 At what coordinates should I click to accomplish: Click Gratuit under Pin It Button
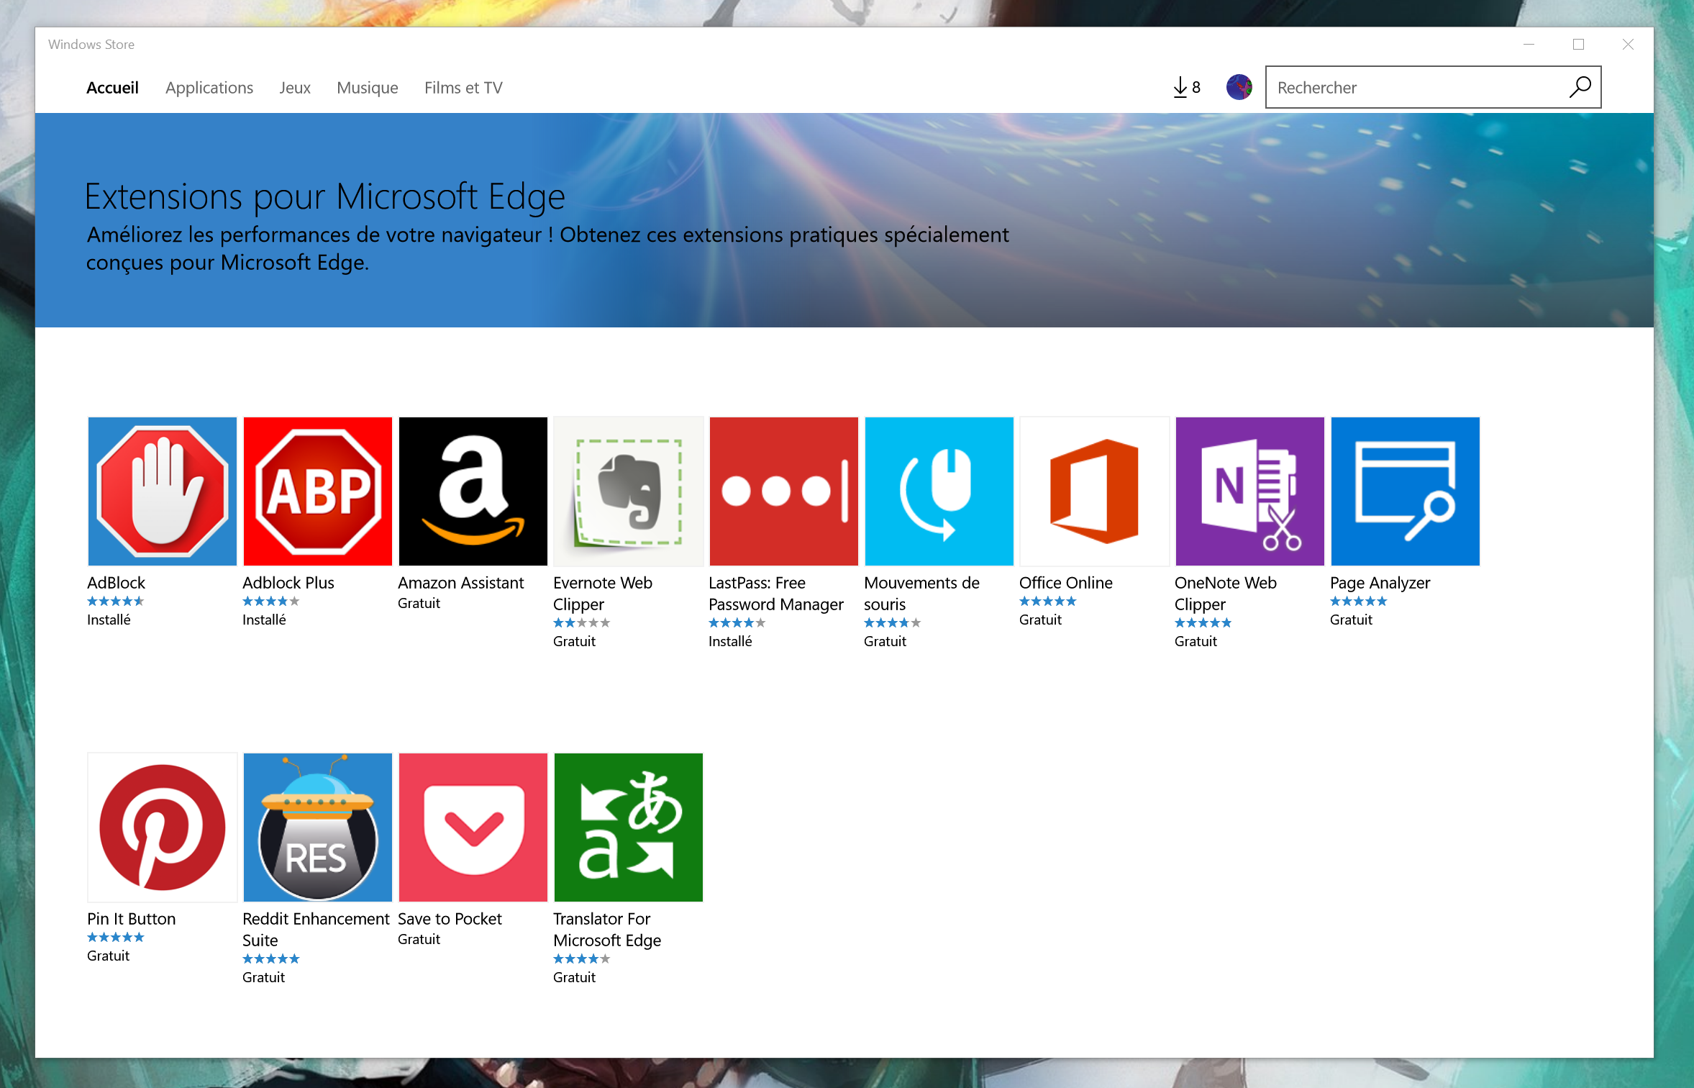pos(108,956)
